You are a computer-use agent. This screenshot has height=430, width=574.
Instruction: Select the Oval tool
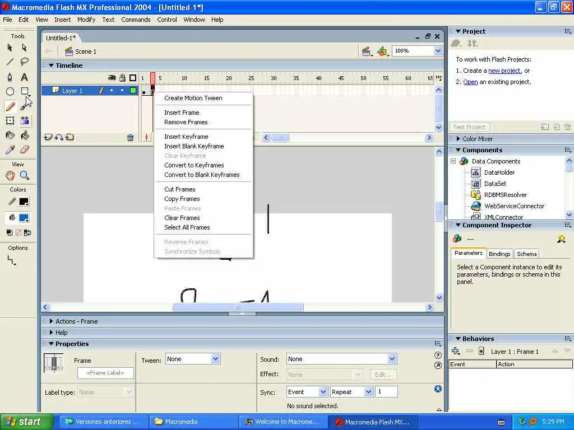tap(10, 91)
